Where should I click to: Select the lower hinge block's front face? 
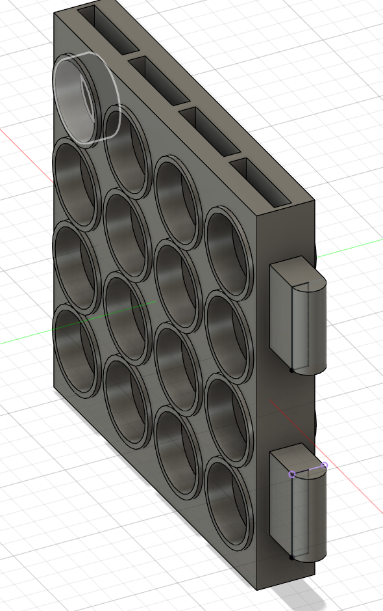click(280, 504)
